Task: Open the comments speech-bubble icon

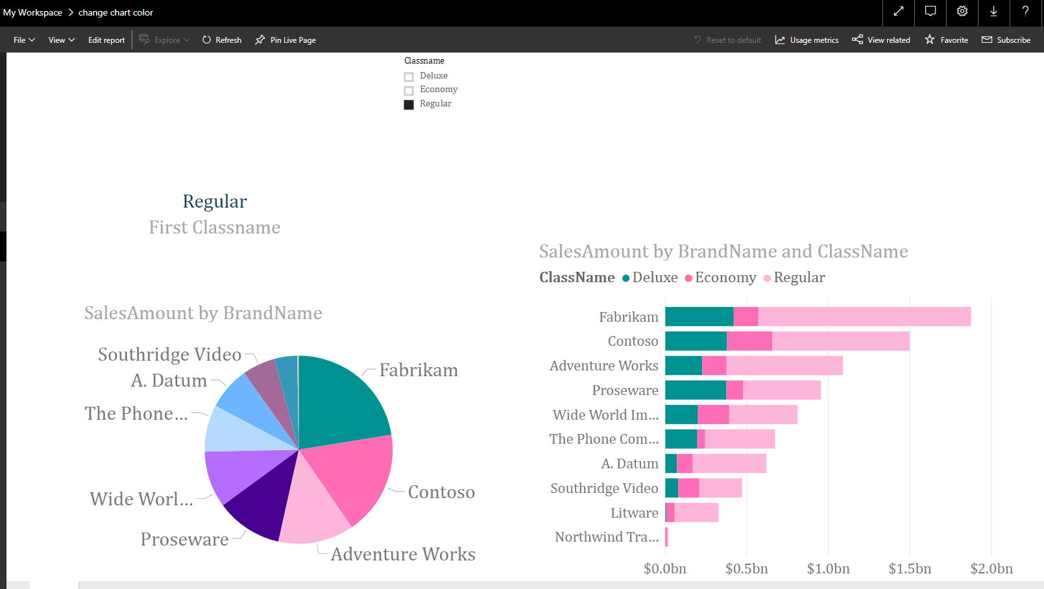Action: point(930,11)
